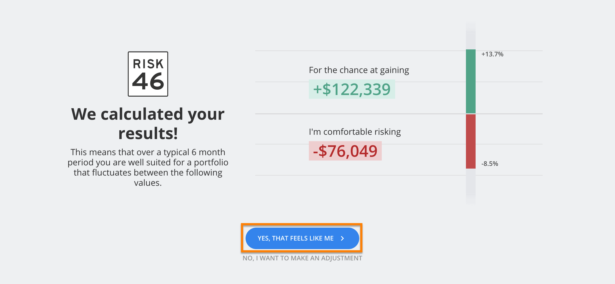The width and height of the screenshot is (615, 284).
Task: Select the red loss segment of the bar
Action: tap(470, 141)
